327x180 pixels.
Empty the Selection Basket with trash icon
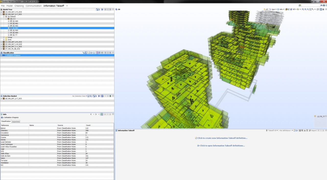coord(110,96)
